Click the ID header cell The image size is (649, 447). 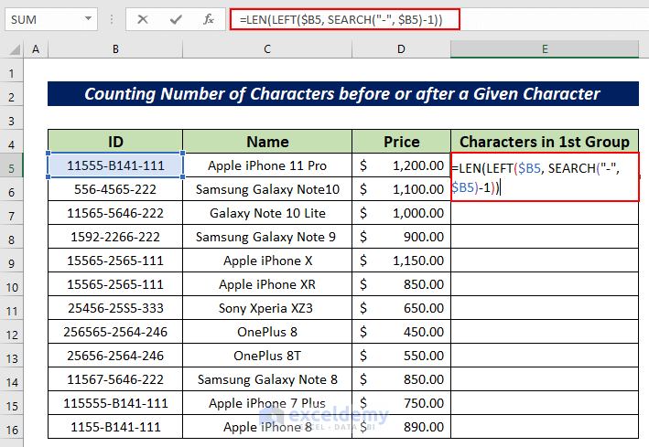115,142
